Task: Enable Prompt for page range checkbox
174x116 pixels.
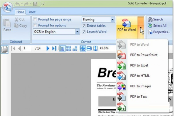Action: [35, 19]
